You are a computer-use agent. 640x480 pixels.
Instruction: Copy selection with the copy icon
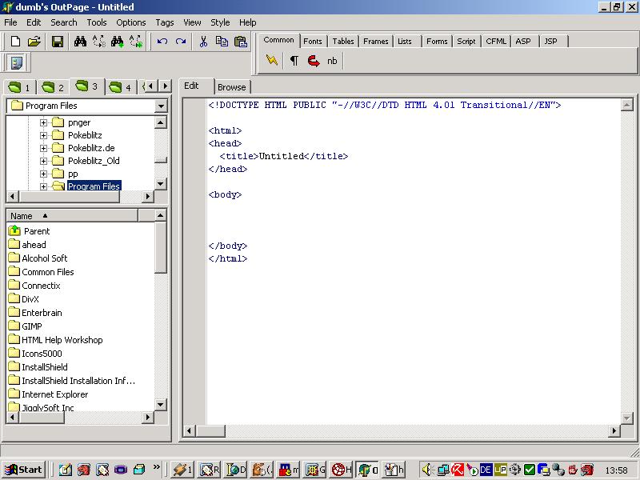tap(222, 42)
